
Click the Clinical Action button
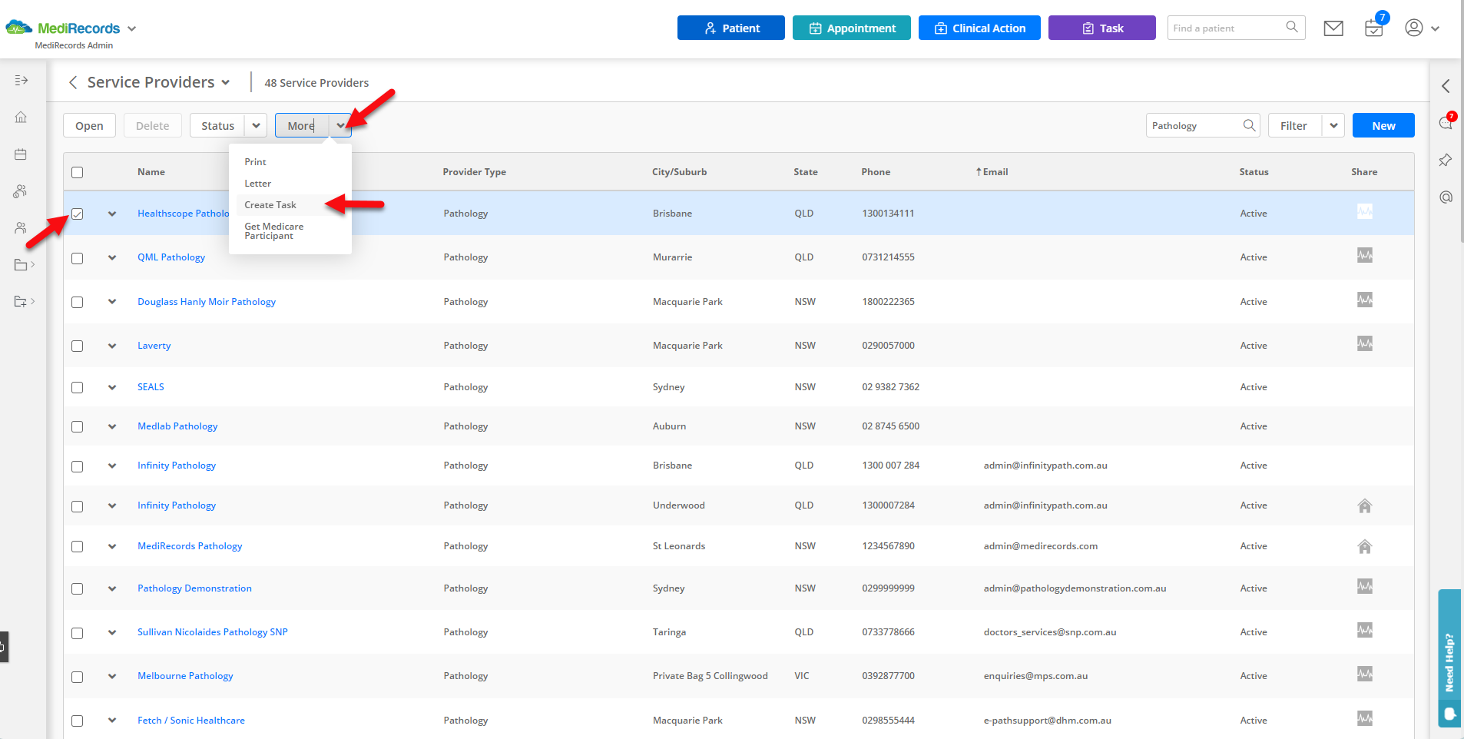click(x=979, y=28)
